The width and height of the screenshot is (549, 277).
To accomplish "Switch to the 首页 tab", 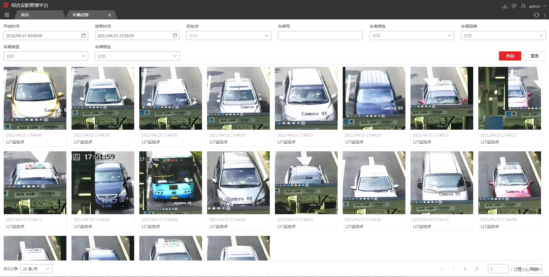I will pos(25,15).
